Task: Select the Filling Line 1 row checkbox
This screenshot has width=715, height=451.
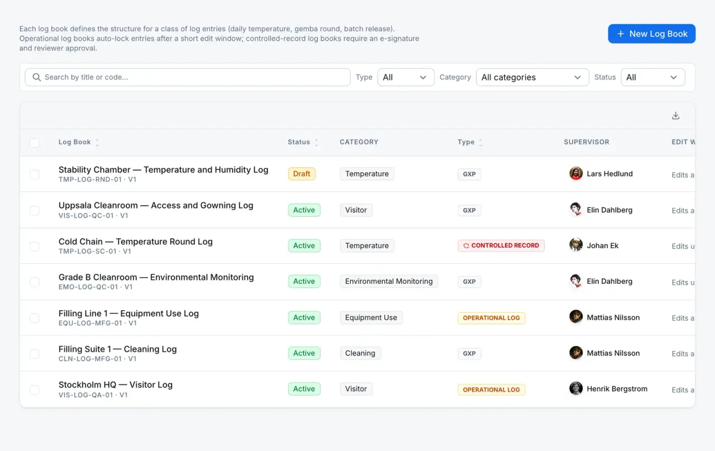Action: pos(35,318)
